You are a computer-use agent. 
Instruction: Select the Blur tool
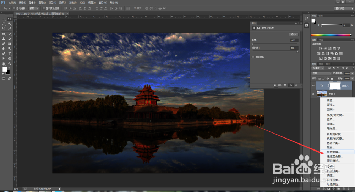4,48
